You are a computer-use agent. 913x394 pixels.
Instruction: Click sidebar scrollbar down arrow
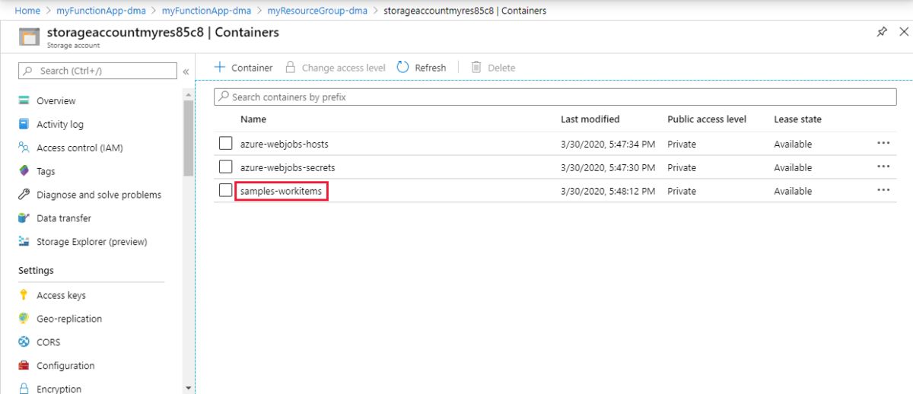pyautogui.click(x=189, y=388)
